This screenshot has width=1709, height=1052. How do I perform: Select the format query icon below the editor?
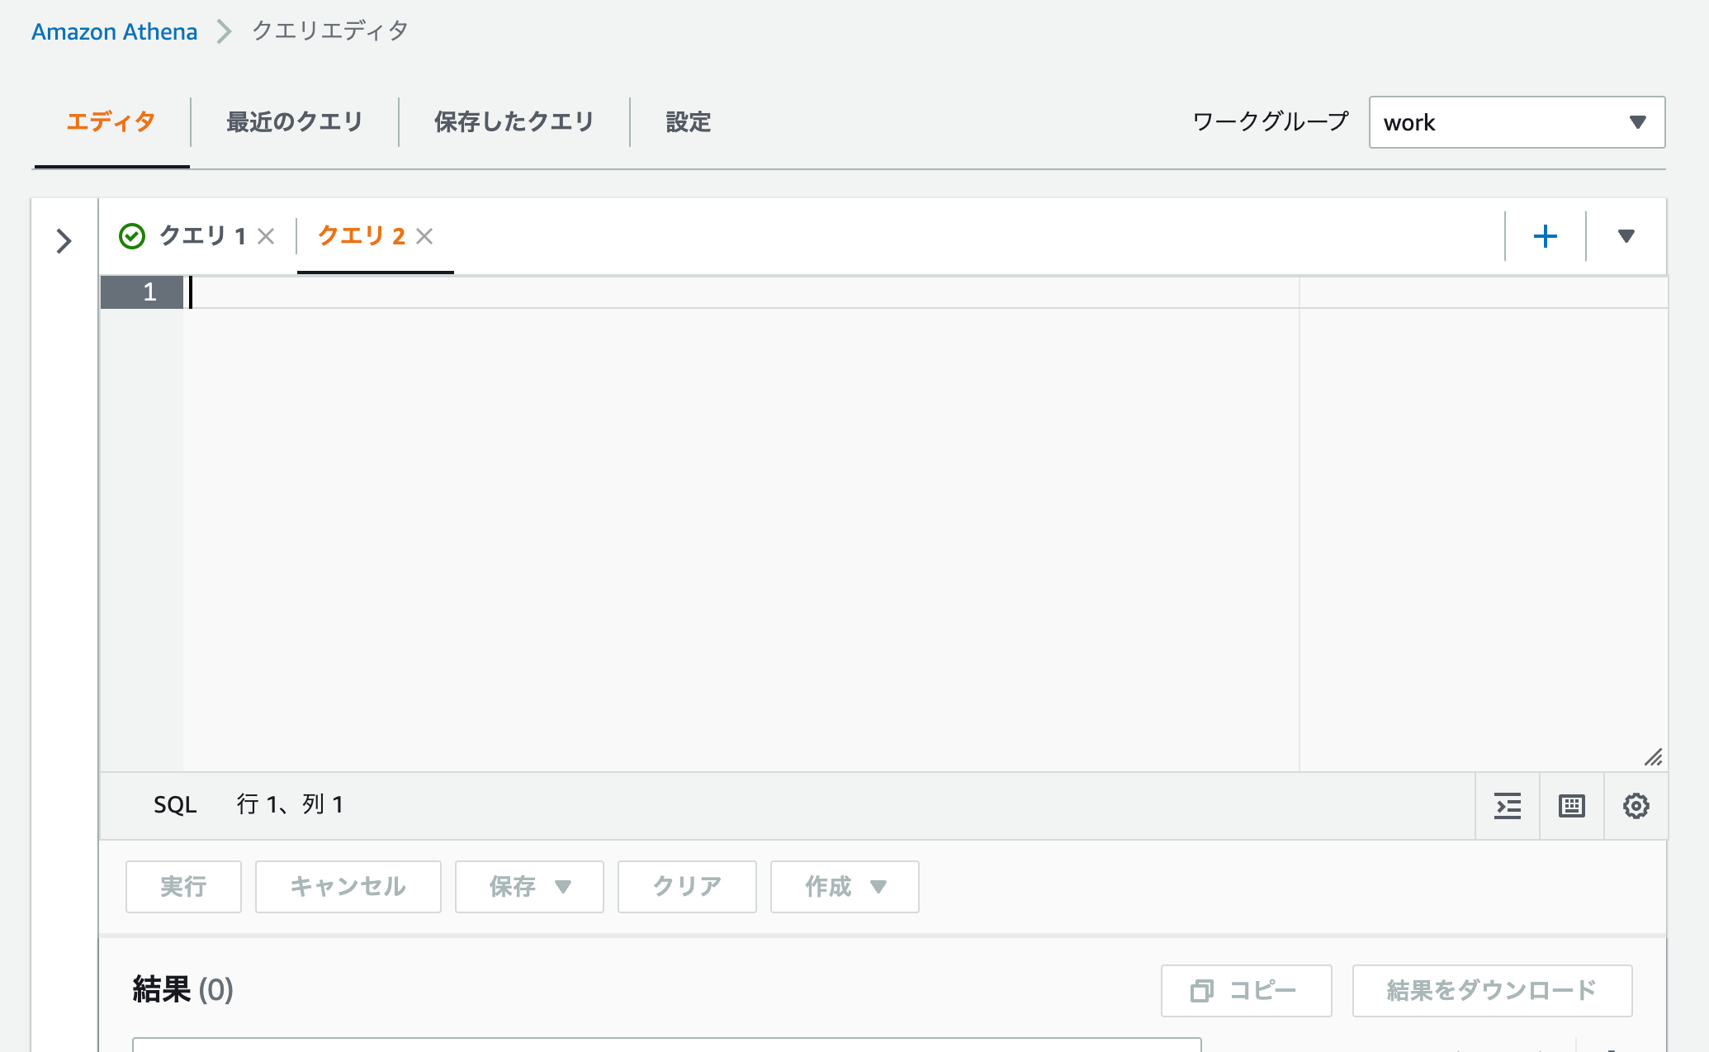click(x=1508, y=806)
